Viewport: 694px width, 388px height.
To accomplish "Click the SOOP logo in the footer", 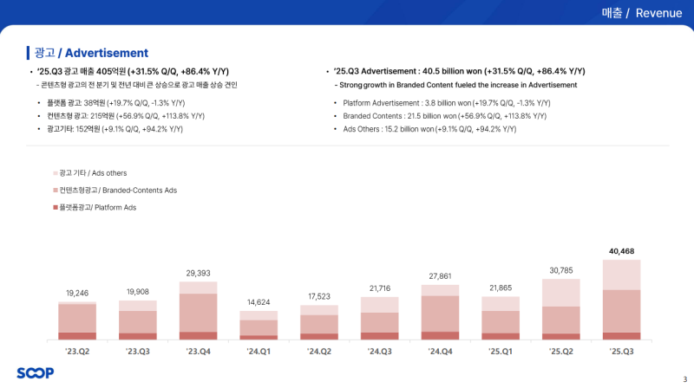I will tap(36, 373).
